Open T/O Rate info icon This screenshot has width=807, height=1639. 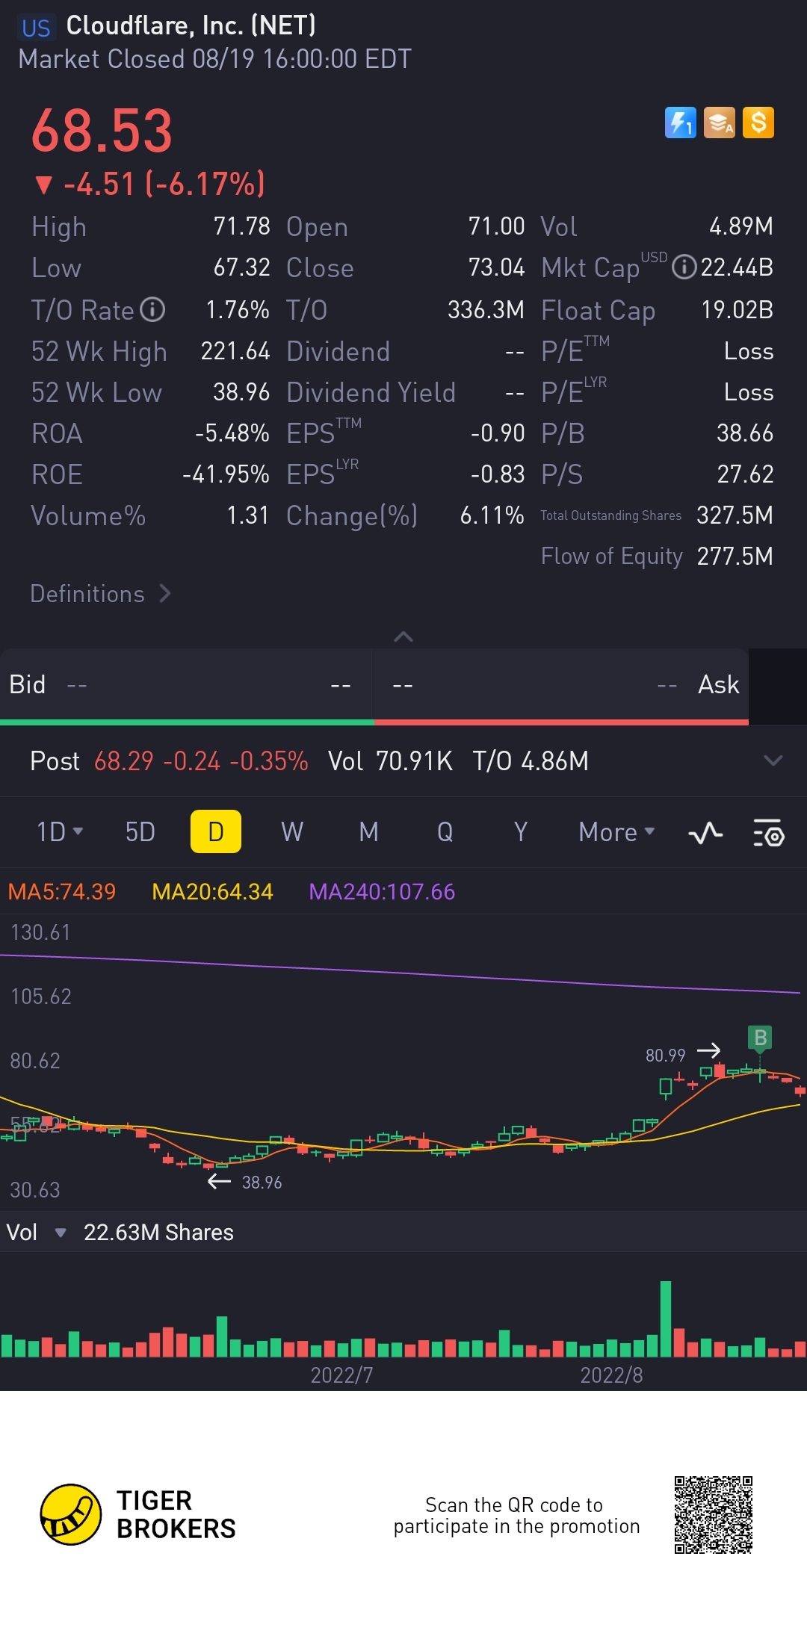point(152,309)
